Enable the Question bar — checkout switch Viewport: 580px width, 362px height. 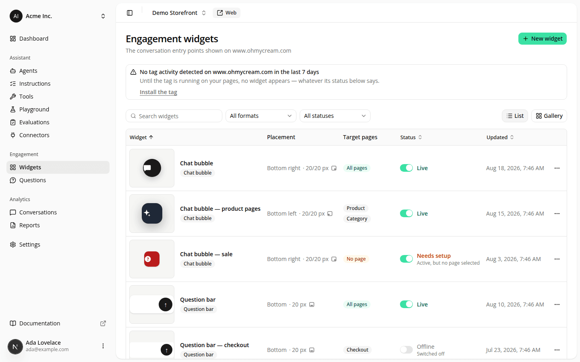click(x=406, y=350)
